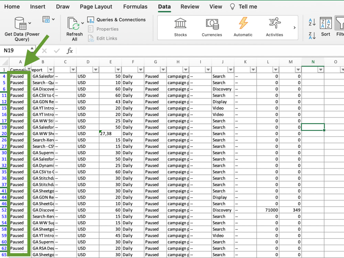This screenshot has width=344, height=258.
Task: Select 'GA RSA Des' campaign cell
Action: pos(43,248)
